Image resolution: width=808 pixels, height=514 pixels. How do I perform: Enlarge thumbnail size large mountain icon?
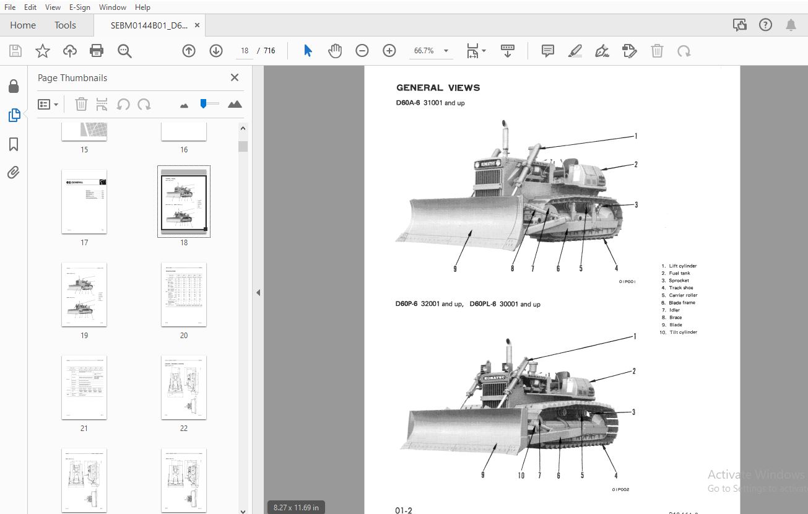pyautogui.click(x=235, y=105)
